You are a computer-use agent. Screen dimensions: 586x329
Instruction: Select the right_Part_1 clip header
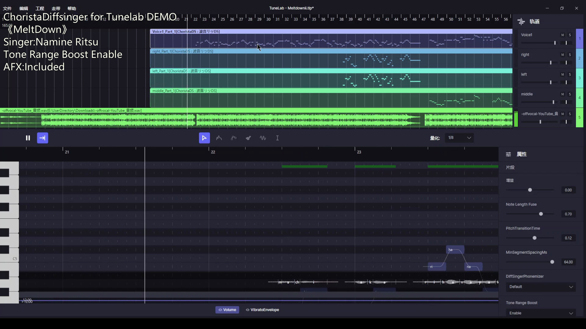[x=331, y=51]
